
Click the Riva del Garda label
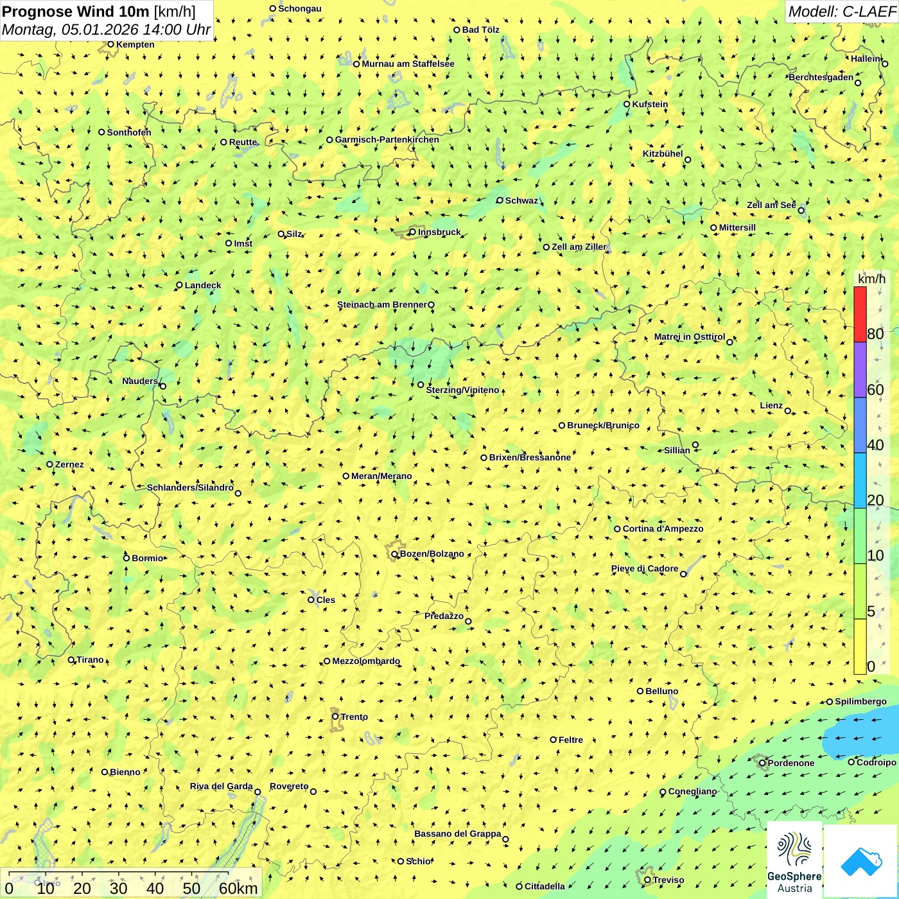point(221,786)
